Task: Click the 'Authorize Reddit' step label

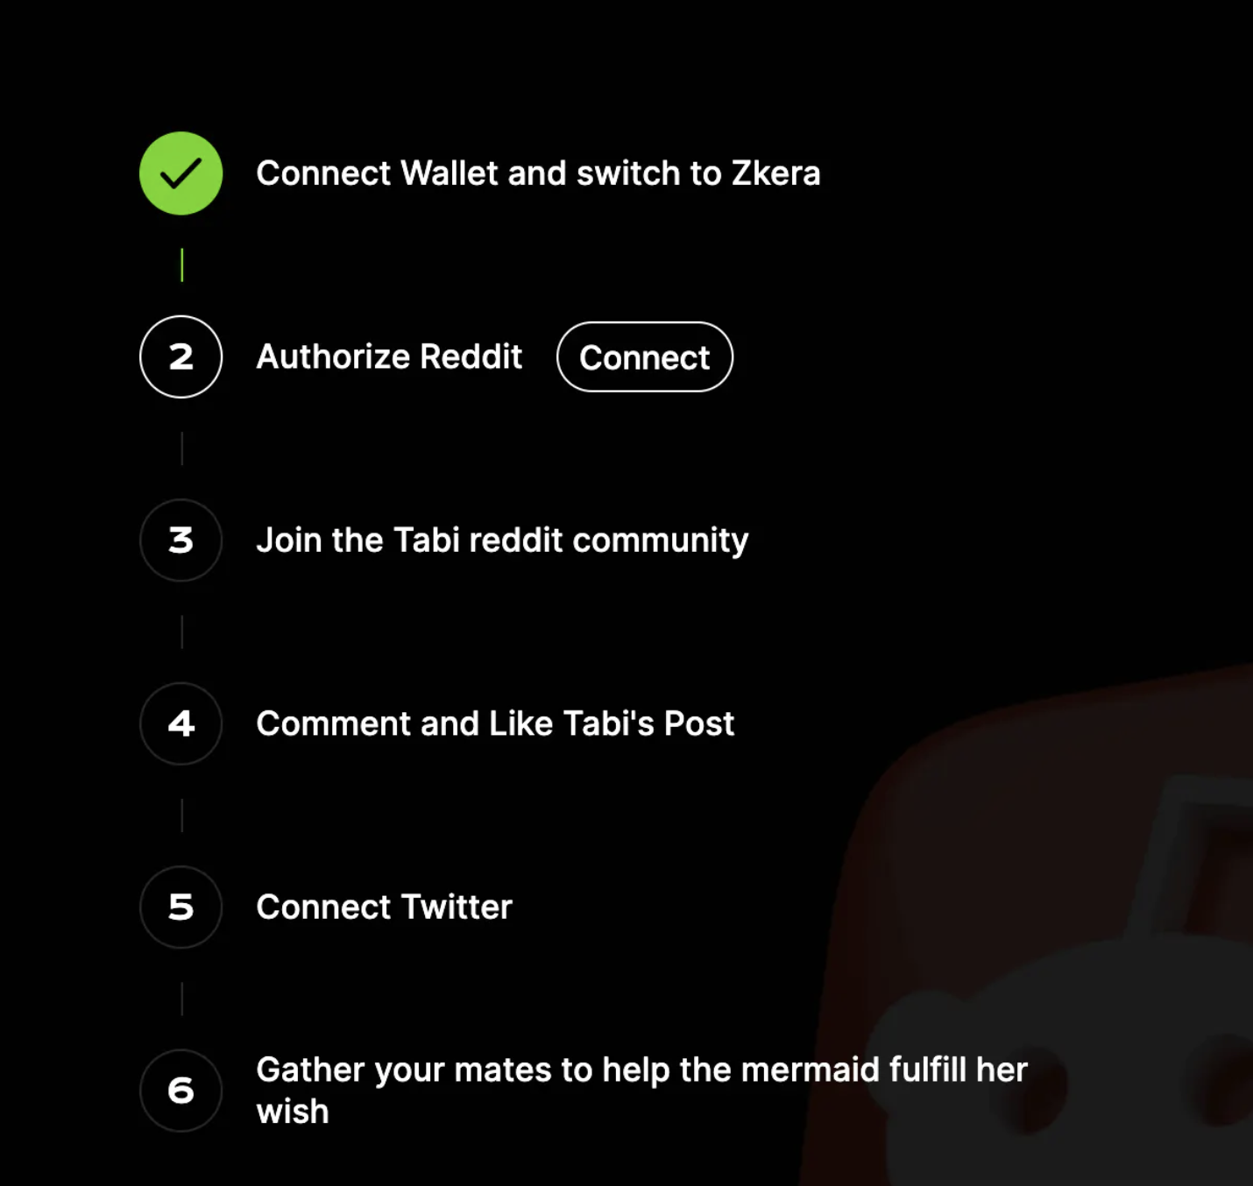Action: click(x=389, y=357)
